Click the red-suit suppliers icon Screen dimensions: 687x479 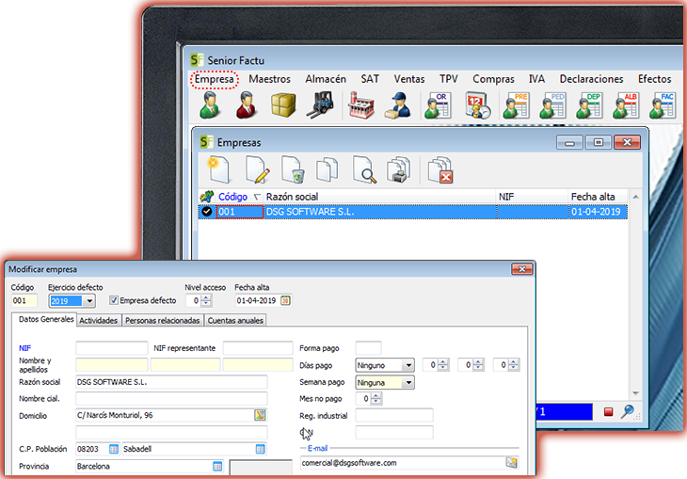pos(247,105)
